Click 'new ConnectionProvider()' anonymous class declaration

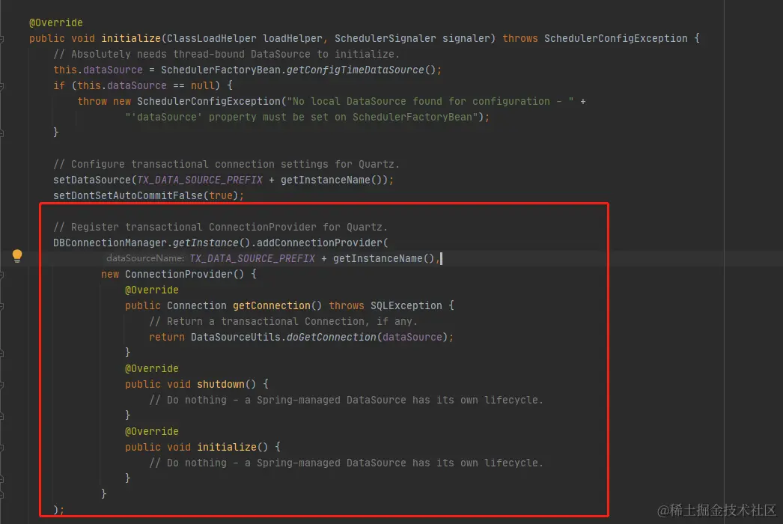172,274
